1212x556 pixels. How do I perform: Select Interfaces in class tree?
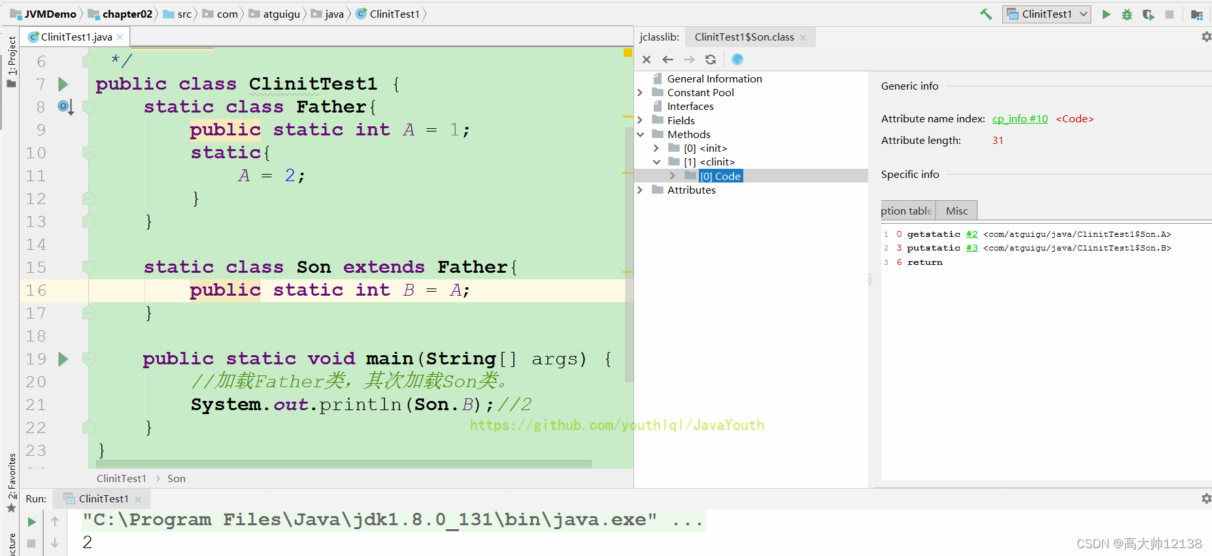tap(690, 107)
